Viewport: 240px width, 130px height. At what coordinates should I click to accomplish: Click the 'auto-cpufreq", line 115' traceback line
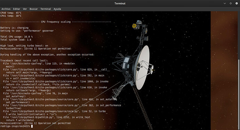coord(39,64)
